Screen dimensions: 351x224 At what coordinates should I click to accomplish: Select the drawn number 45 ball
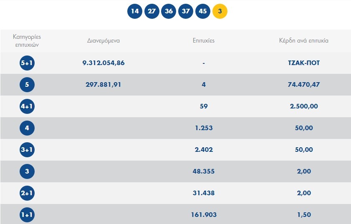point(203,11)
